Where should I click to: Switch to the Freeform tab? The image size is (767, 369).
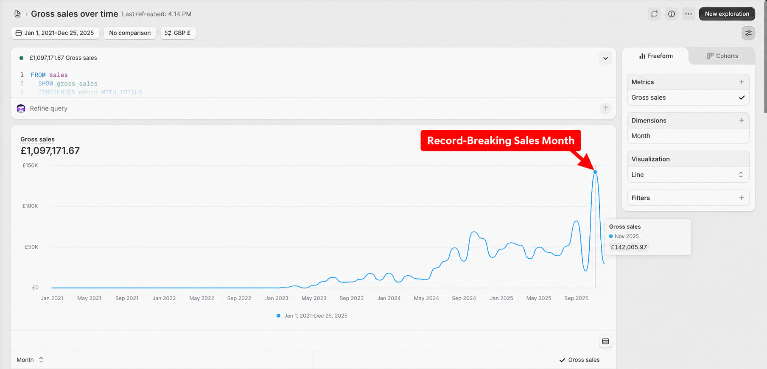coord(656,56)
